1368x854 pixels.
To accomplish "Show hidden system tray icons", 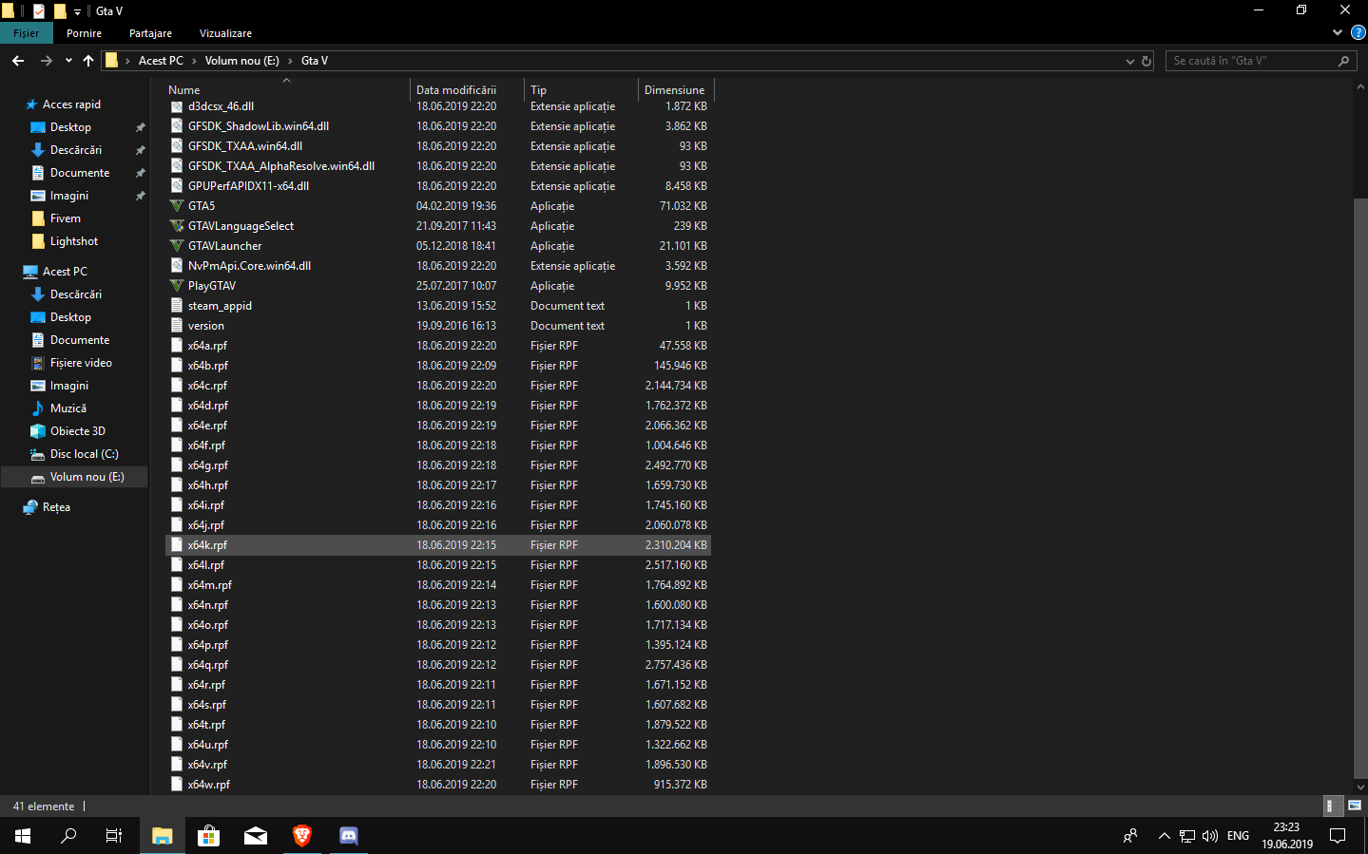I will 1164,836.
